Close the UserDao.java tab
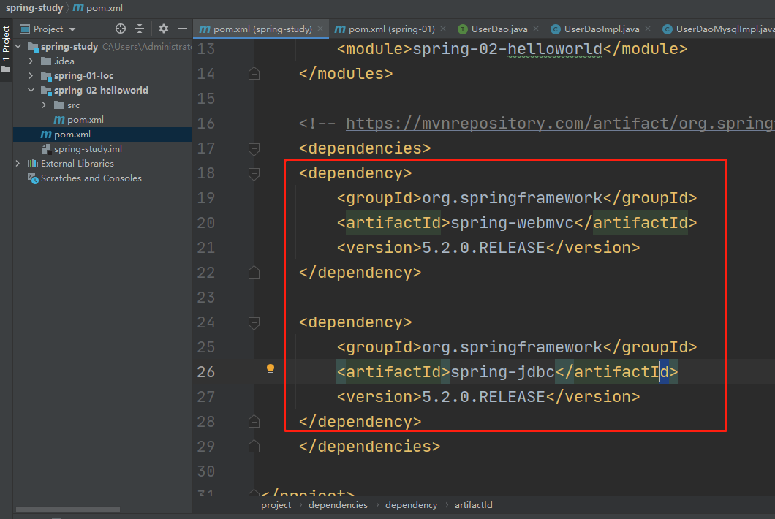 click(x=536, y=29)
